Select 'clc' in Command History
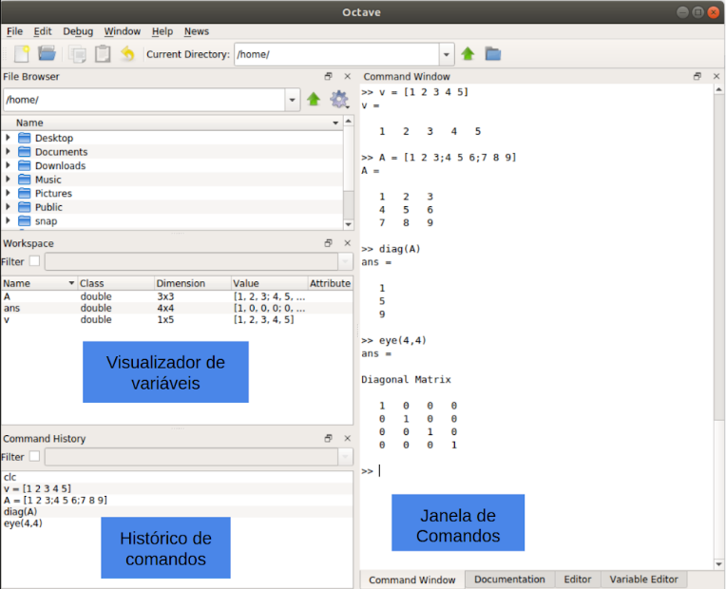This screenshot has width=726, height=589. 177,477
